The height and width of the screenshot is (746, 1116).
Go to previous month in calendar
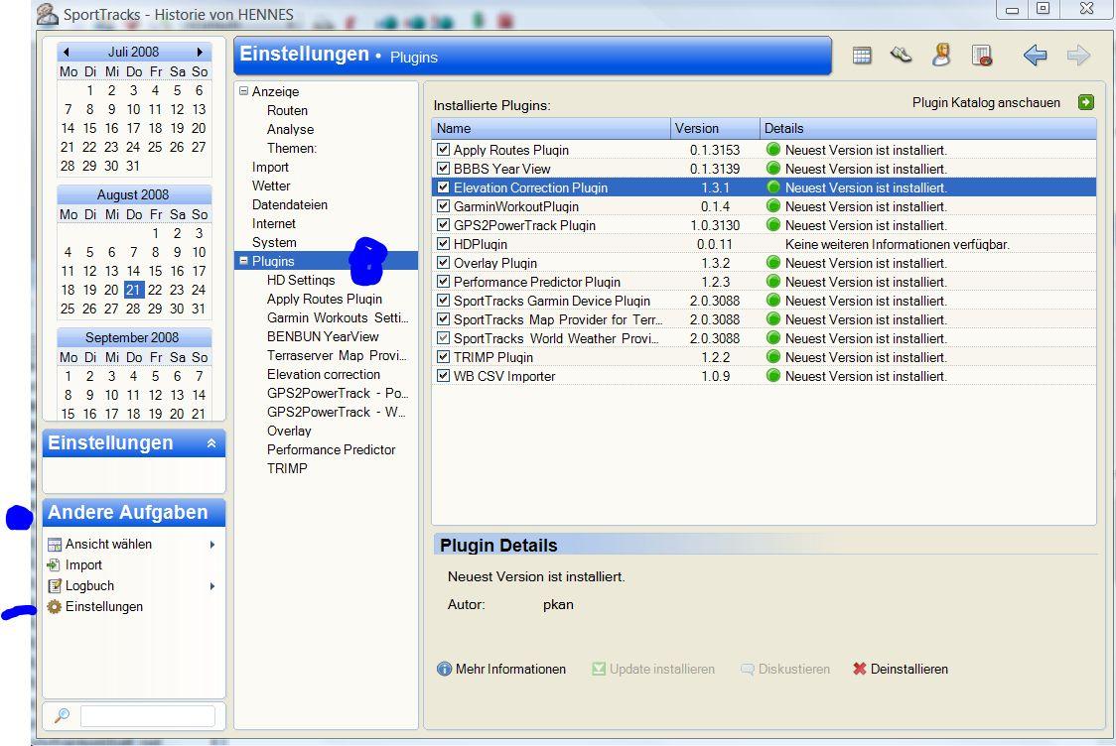pos(67,52)
